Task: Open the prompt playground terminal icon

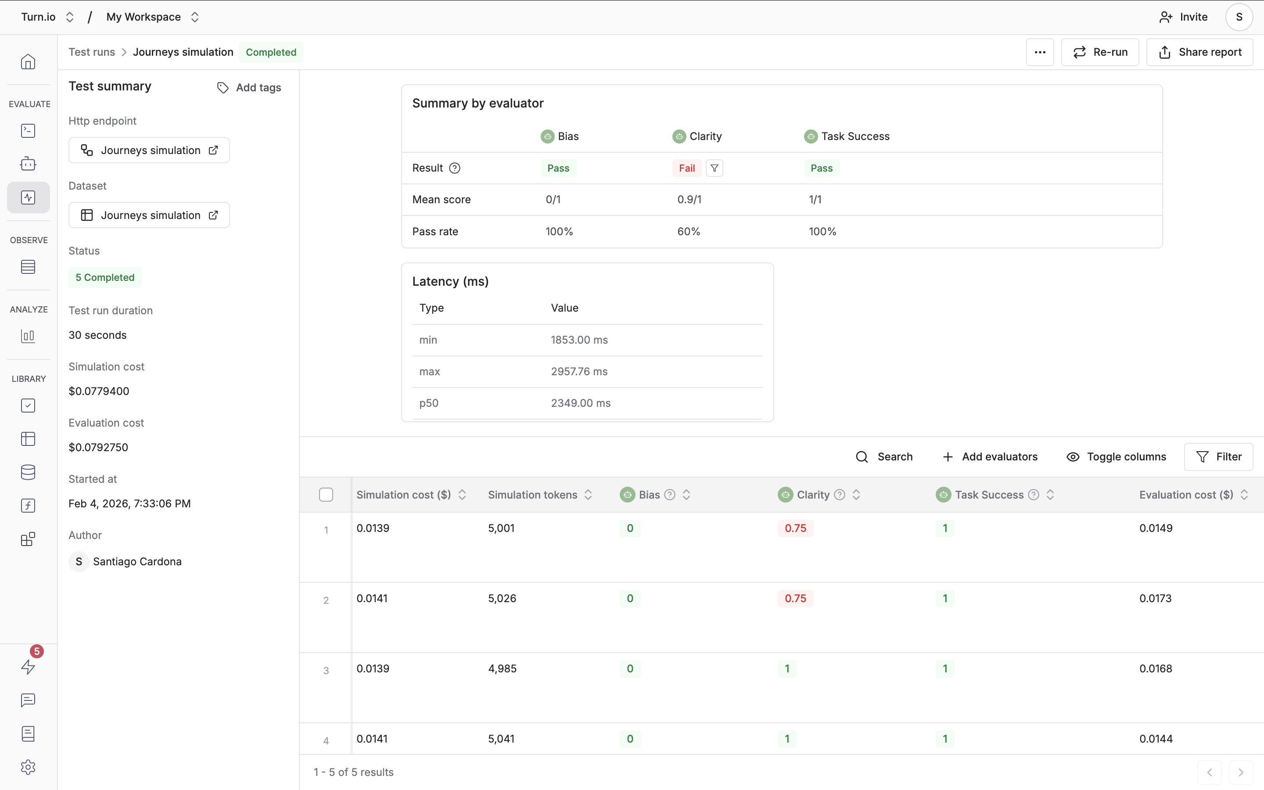Action: coord(28,131)
